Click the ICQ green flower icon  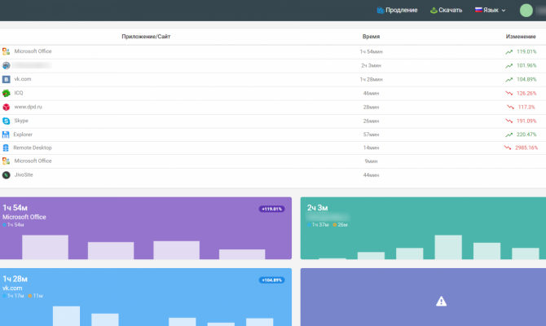(x=6, y=93)
